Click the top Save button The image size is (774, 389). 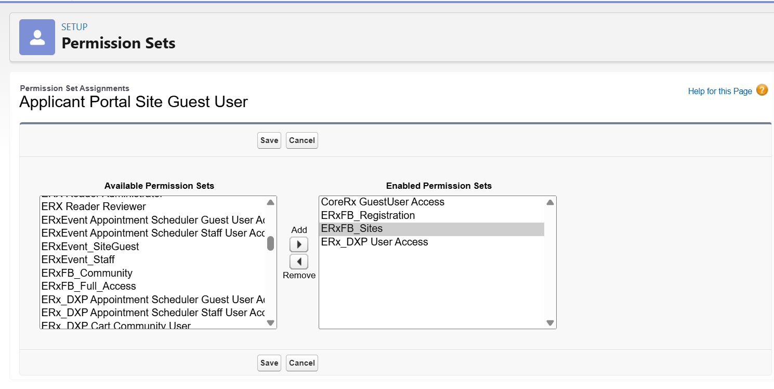[269, 140]
